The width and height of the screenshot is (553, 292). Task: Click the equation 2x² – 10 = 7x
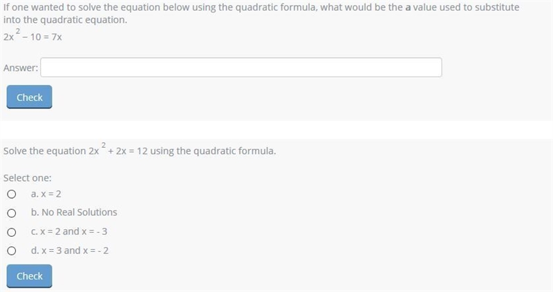[32, 36]
